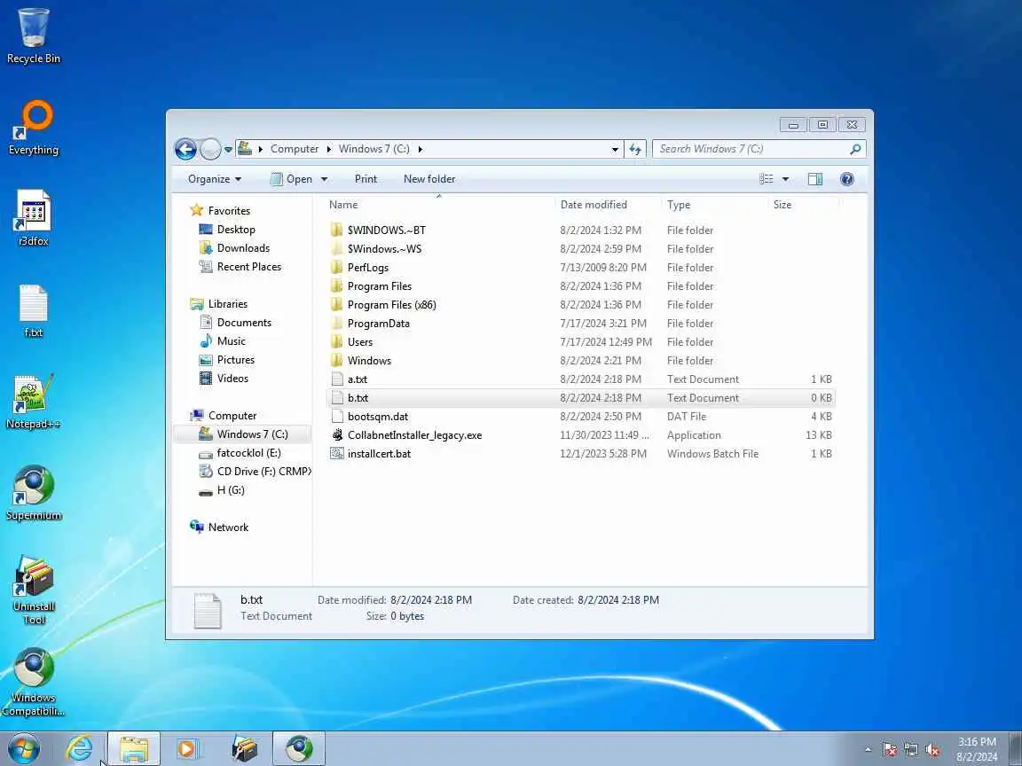Open the Recycle Bin desktop icon
Screen dimensions: 1022x766
33,35
